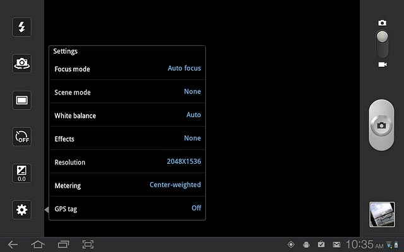The width and height of the screenshot is (404, 252).
Task: Open the White balance options
Action: [x=127, y=115]
